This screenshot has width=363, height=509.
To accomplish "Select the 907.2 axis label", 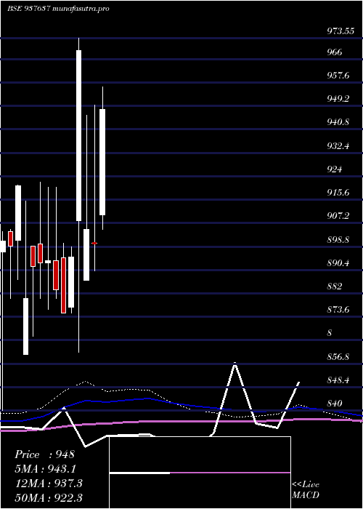I will (x=338, y=216).
